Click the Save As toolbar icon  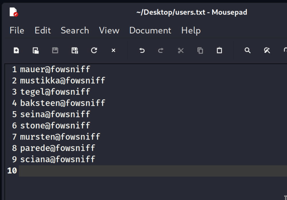75,50
